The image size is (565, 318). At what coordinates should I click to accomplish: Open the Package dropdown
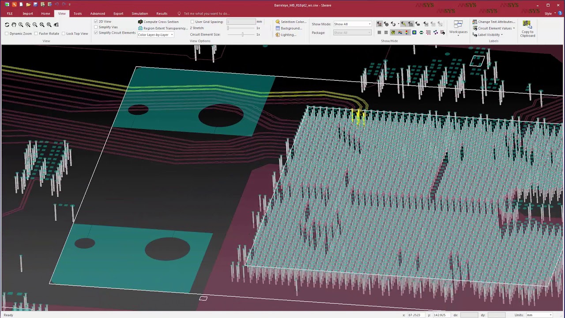(352, 33)
